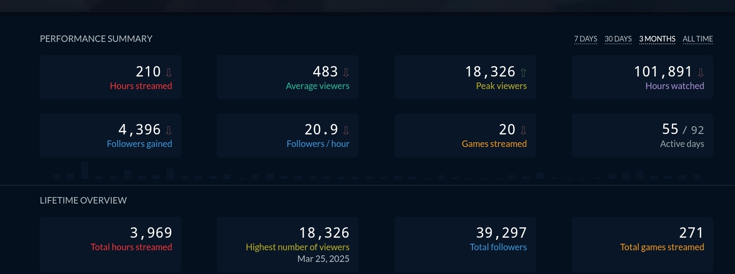Click the Highest number of viewers label
The image size is (735, 274).
298,247
